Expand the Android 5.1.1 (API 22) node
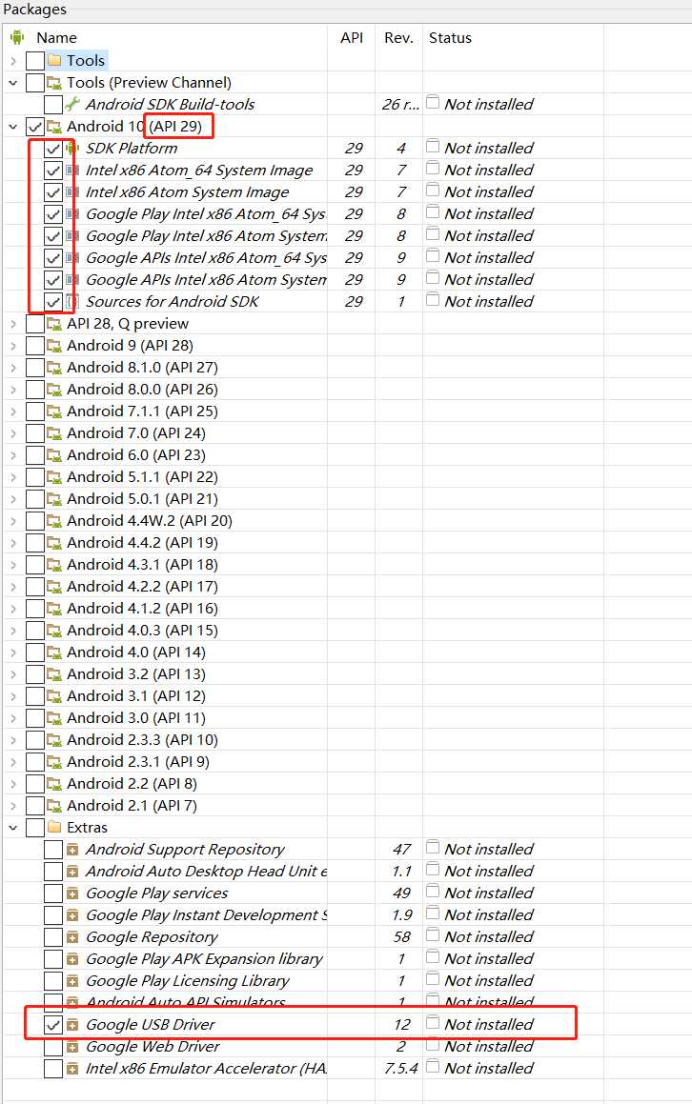This screenshot has width=692, height=1104. (12, 476)
